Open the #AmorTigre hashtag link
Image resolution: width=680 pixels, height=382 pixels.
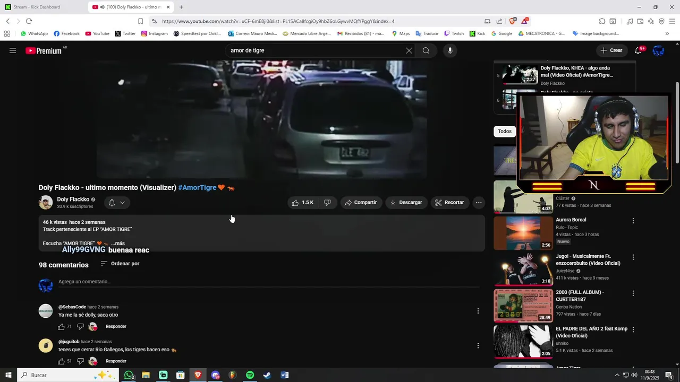click(197, 188)
